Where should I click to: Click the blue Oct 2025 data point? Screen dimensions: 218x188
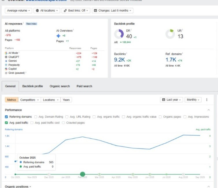(x=15, y=161)
